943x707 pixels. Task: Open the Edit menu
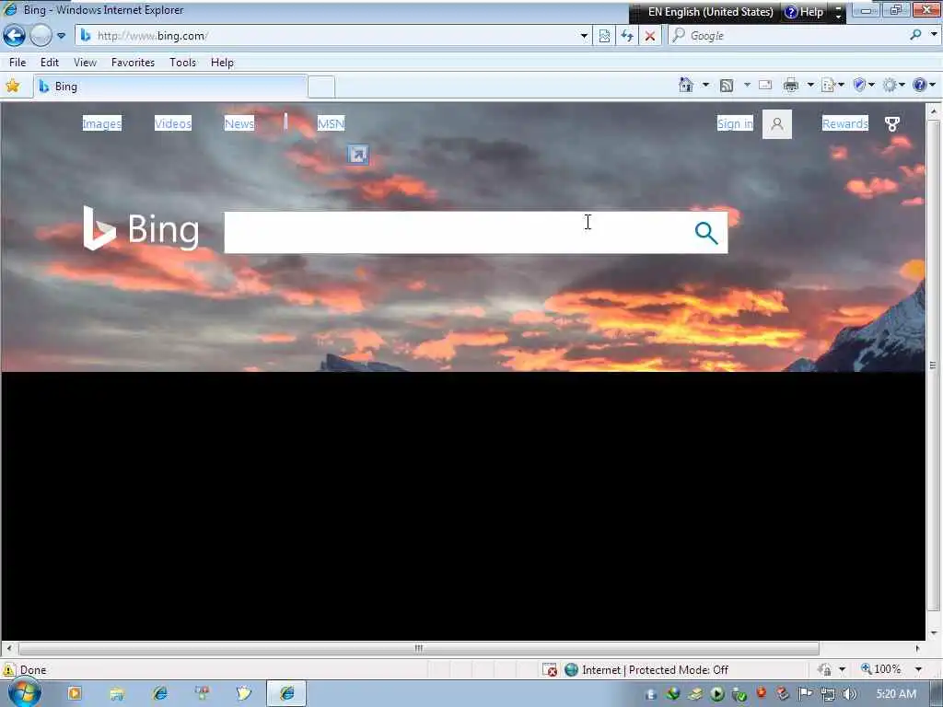coord(50,63)
